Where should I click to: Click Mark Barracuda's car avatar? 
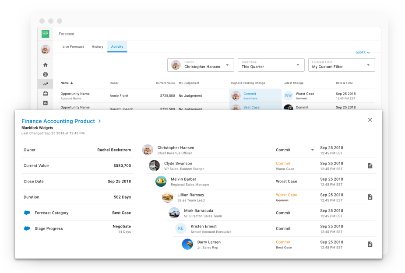(174, 213)
